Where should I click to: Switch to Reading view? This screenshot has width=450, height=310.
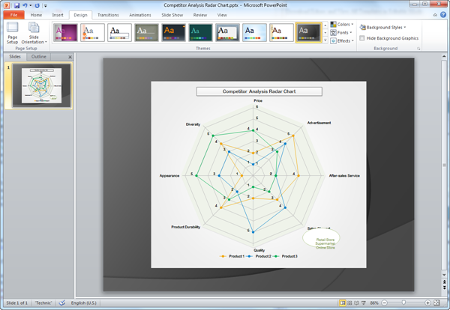356,303
